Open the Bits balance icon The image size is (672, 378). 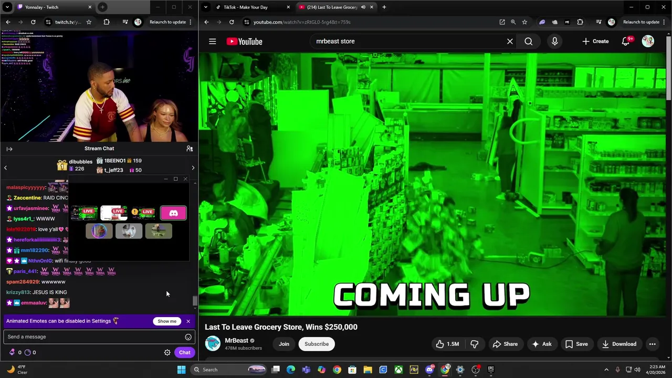[12, 353]
